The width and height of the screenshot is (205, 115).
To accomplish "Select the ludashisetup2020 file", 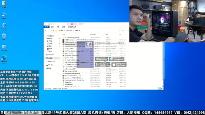I will tap(69, 69).
